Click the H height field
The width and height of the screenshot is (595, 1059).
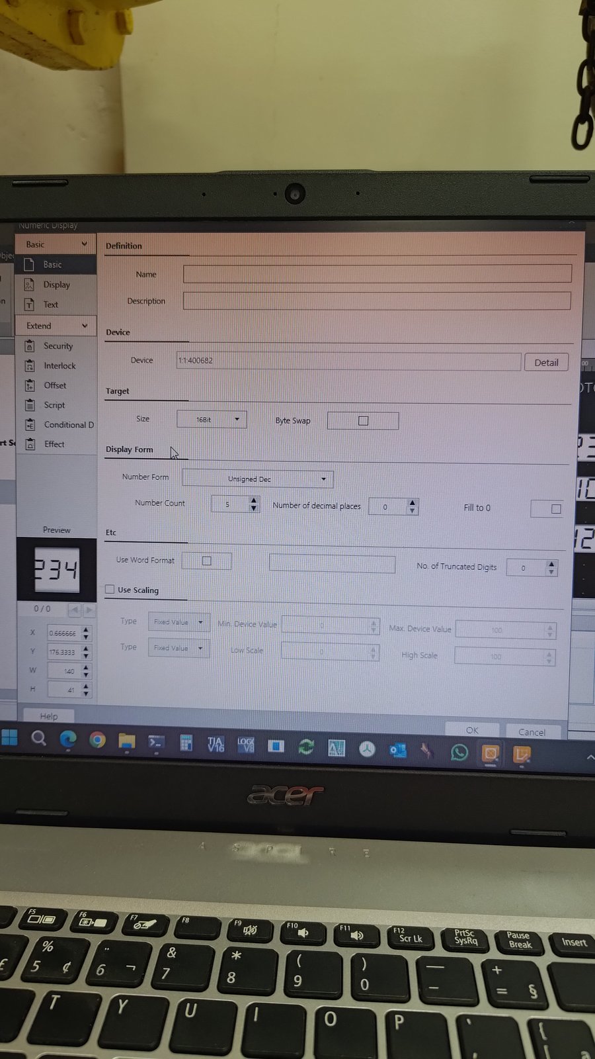64,690
